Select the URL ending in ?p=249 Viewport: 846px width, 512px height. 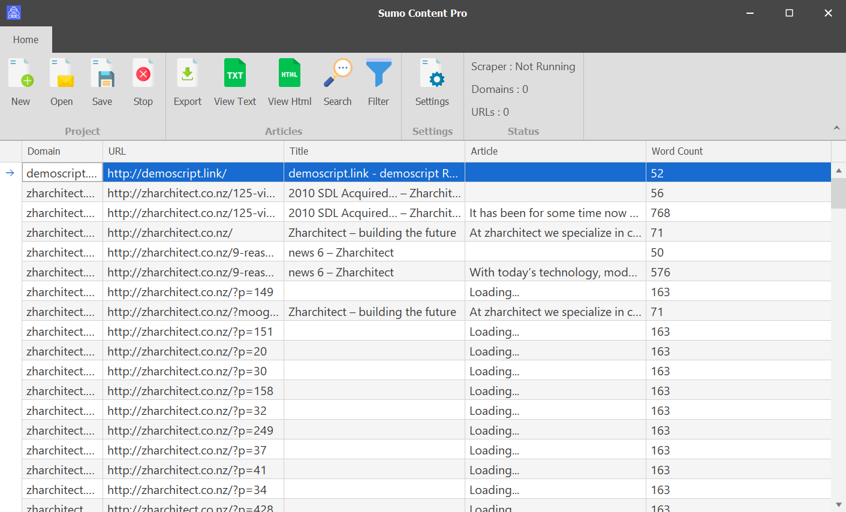click(x=193, y=430)
